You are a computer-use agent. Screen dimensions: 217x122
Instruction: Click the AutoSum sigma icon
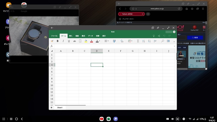(x=138, y=41)
